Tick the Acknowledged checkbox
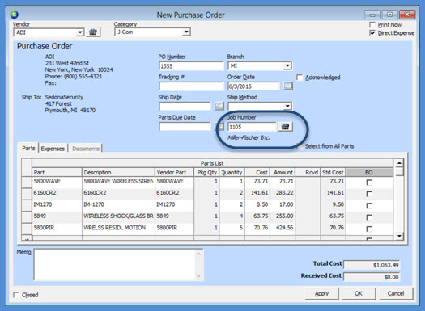The height and width of the screenshot is (311, 425). coord(300,78)
